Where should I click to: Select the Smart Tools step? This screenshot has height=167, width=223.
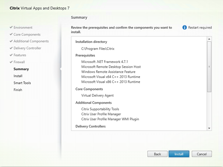tap(22, 83)
